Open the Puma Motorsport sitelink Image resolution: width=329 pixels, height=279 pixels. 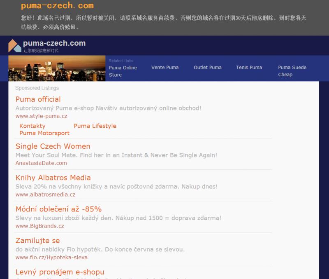click(44, 133)
